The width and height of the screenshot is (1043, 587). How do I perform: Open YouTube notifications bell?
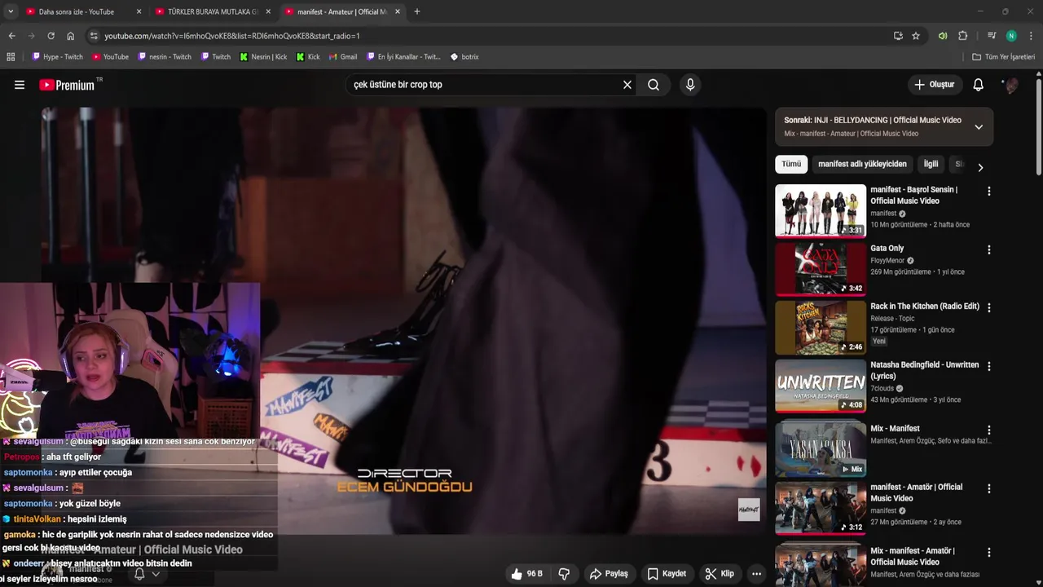pyautogui.click(x=979, y=85)
